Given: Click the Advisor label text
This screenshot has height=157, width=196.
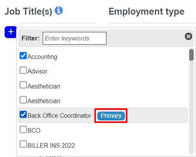Looking at the screenshot, I should (38, 71).
